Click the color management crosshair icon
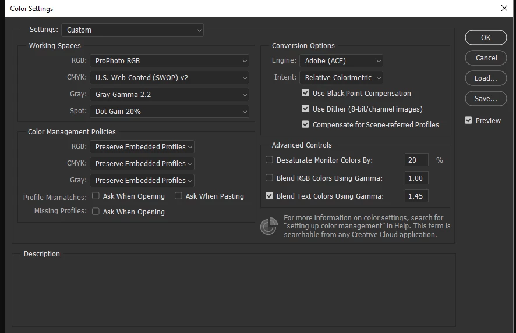 pyautogui.click(x=268, y=226)
